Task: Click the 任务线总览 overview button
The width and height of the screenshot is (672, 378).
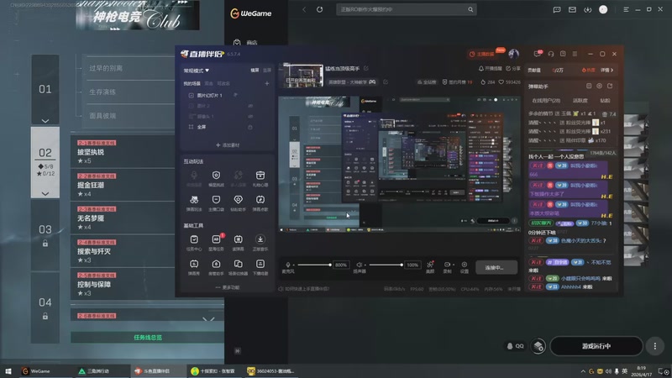Action: point(148,338)
